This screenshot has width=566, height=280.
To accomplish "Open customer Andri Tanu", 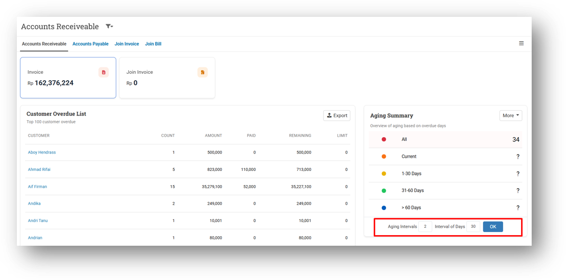I will coord(38,220).
